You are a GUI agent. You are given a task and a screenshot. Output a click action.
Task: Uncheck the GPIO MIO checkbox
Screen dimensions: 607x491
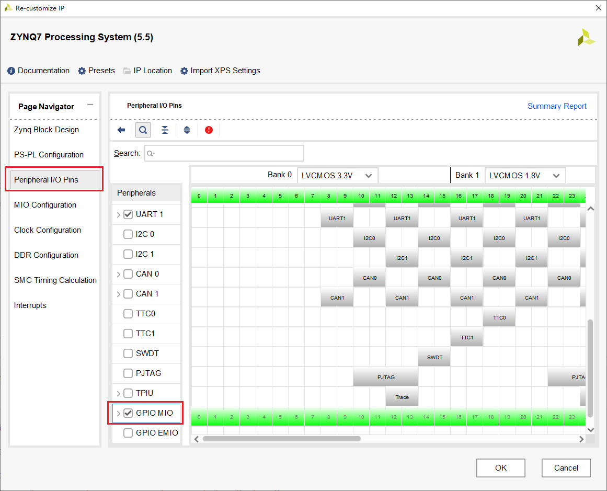128,413
